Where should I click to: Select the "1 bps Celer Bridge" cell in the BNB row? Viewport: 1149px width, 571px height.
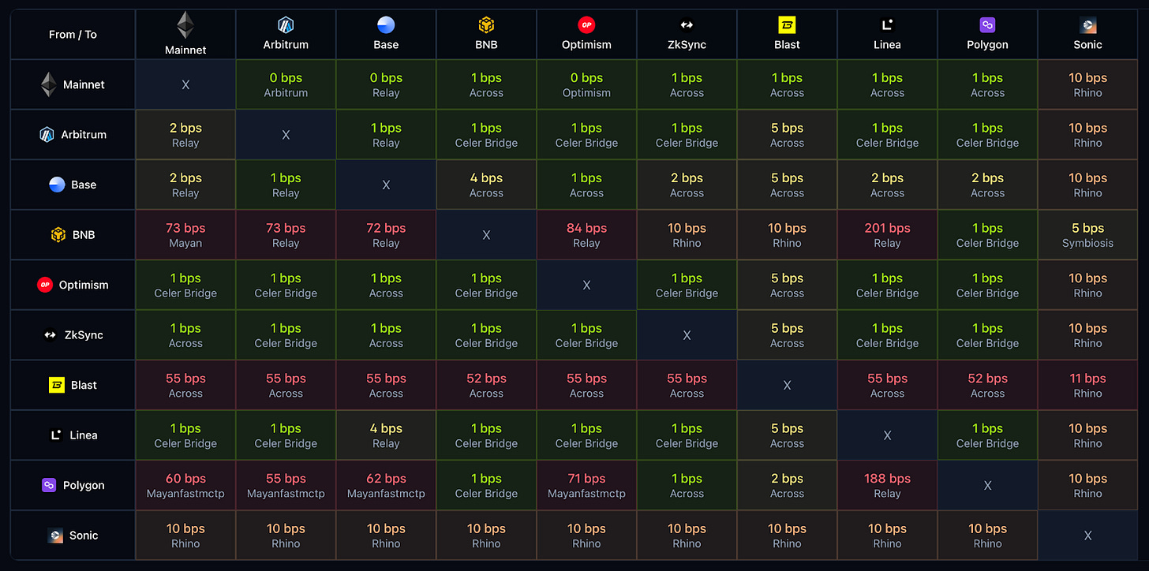point(987,235)
